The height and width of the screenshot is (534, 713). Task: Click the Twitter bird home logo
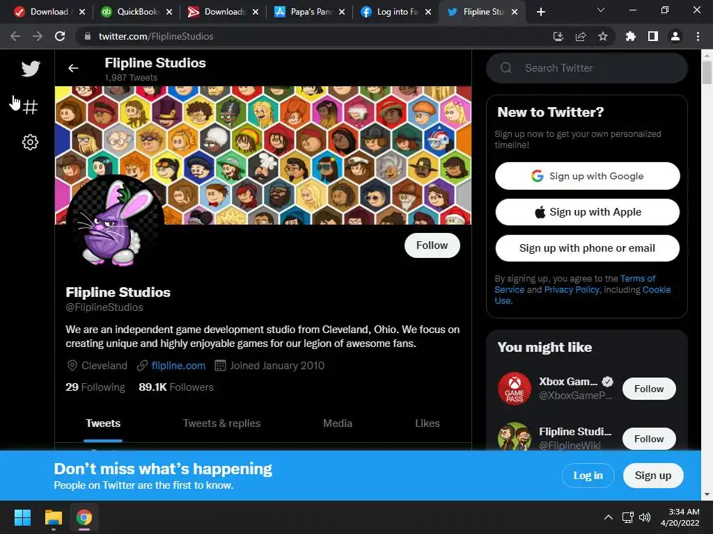(x=31, y=69)
